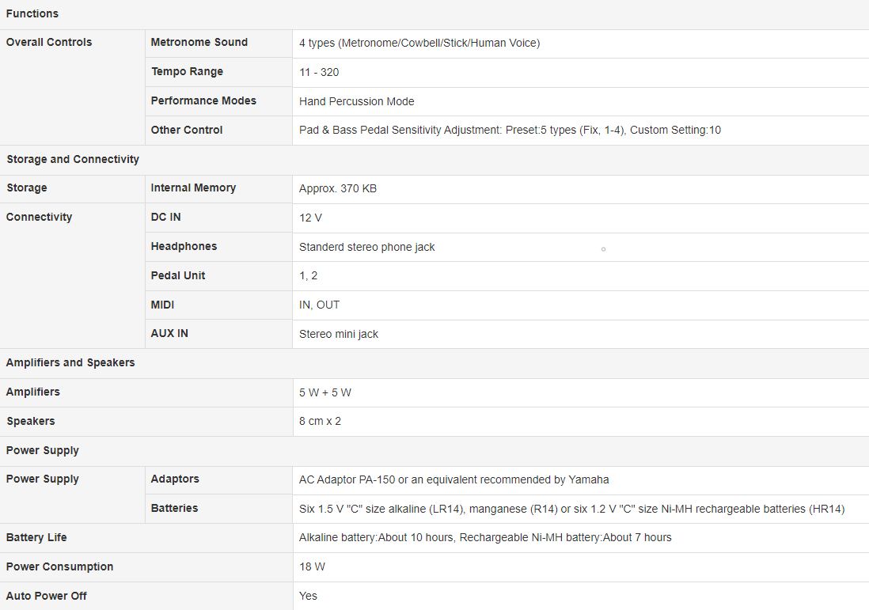Viewport: 869px width, 610px height.
Task: Select the 'Yes' auto power off value
Action: (308, 596)
